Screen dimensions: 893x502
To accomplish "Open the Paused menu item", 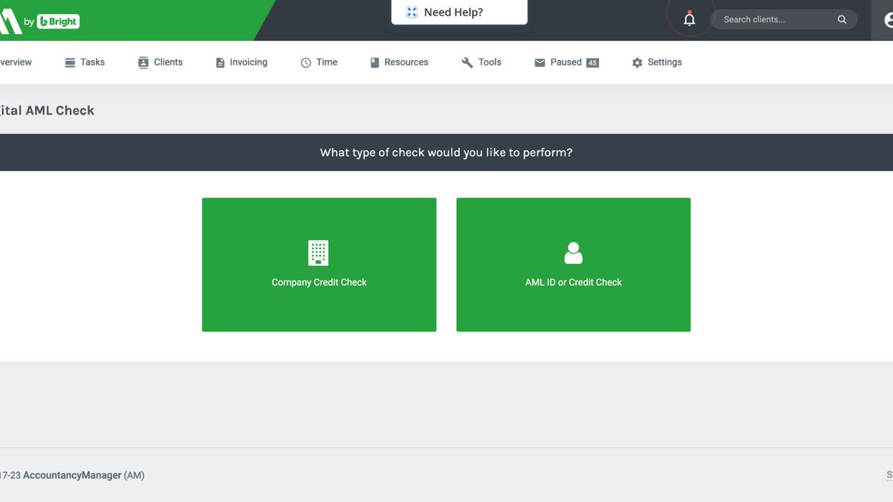I will [x=566, y=62].
